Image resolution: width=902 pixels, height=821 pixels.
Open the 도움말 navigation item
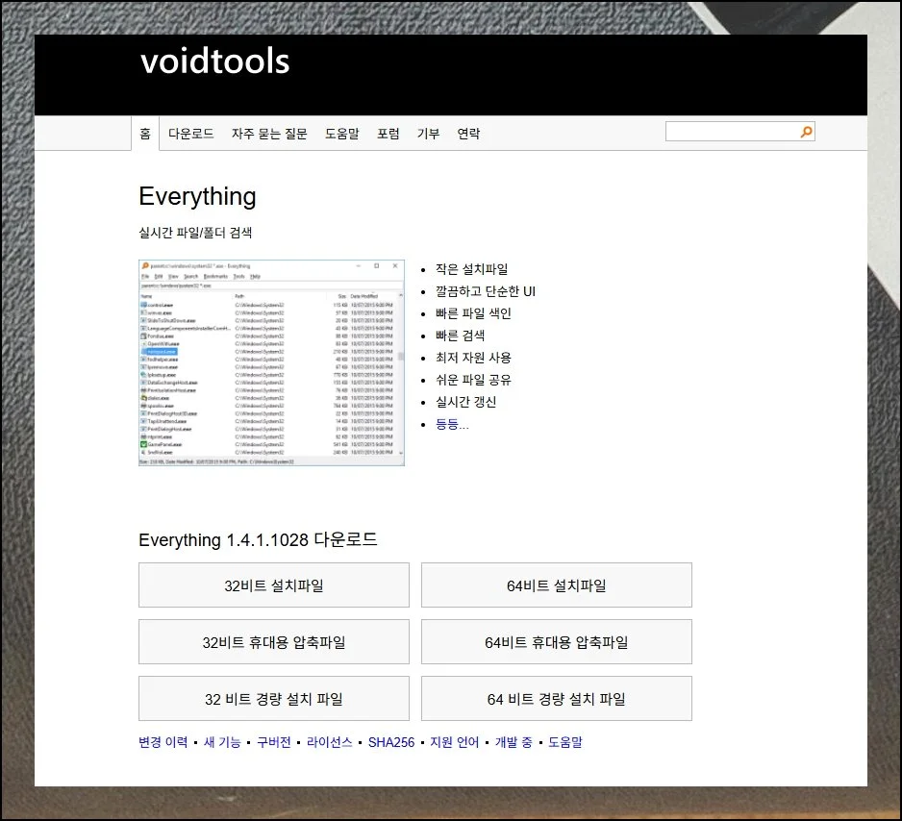pyautogui.click(x=341, y=134)
